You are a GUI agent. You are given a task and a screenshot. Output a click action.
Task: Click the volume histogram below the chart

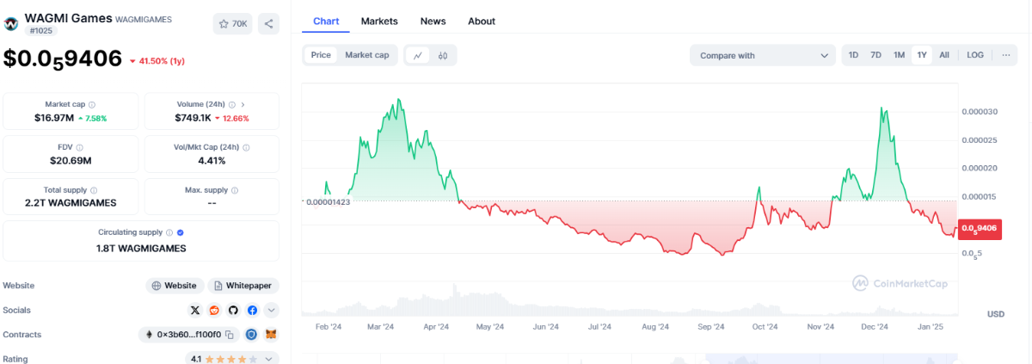[628, 306]
